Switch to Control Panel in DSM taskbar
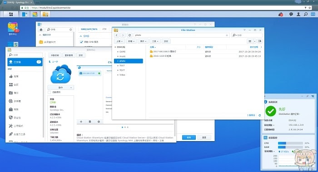318x172 pixels. click(25, 14)
